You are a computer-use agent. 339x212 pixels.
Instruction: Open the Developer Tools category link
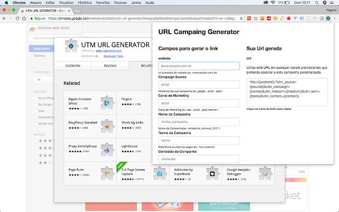click(113, 56)
